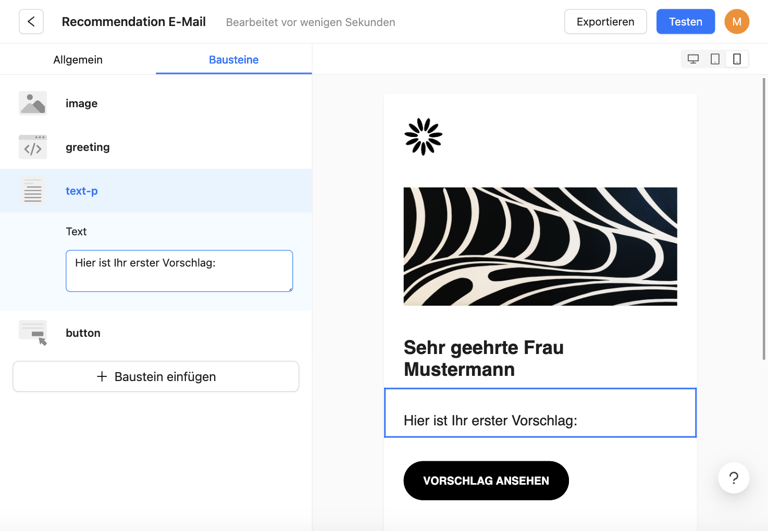Click the Exportieren button
This screenshot has height=531, width=768.
[605, 22]
